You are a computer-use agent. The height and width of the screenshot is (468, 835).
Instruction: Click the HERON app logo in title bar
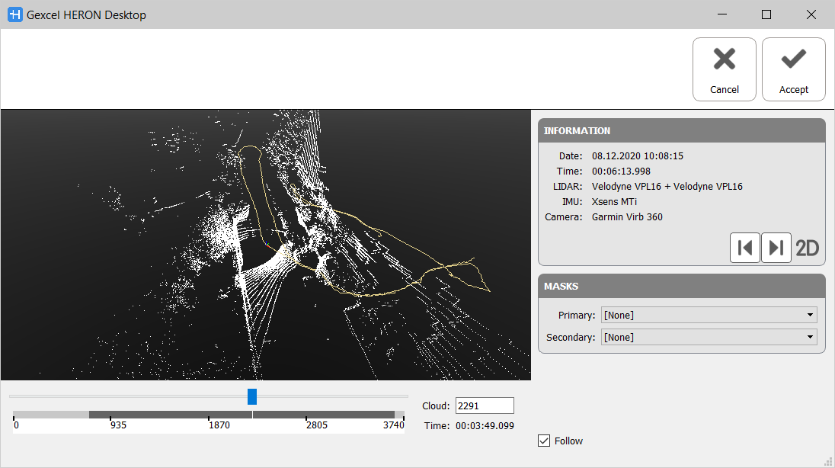pos(14,14)
